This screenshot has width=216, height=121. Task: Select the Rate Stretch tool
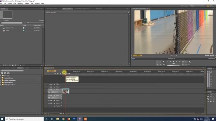click(x=214, y=97)
